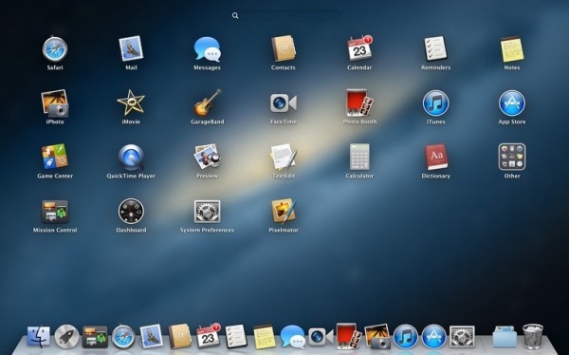The height and width of the screenshot is (355, 569).
Task: Open iMovie star icon in Launchpad
Action: pyautogui.click(x=131, y=103)
